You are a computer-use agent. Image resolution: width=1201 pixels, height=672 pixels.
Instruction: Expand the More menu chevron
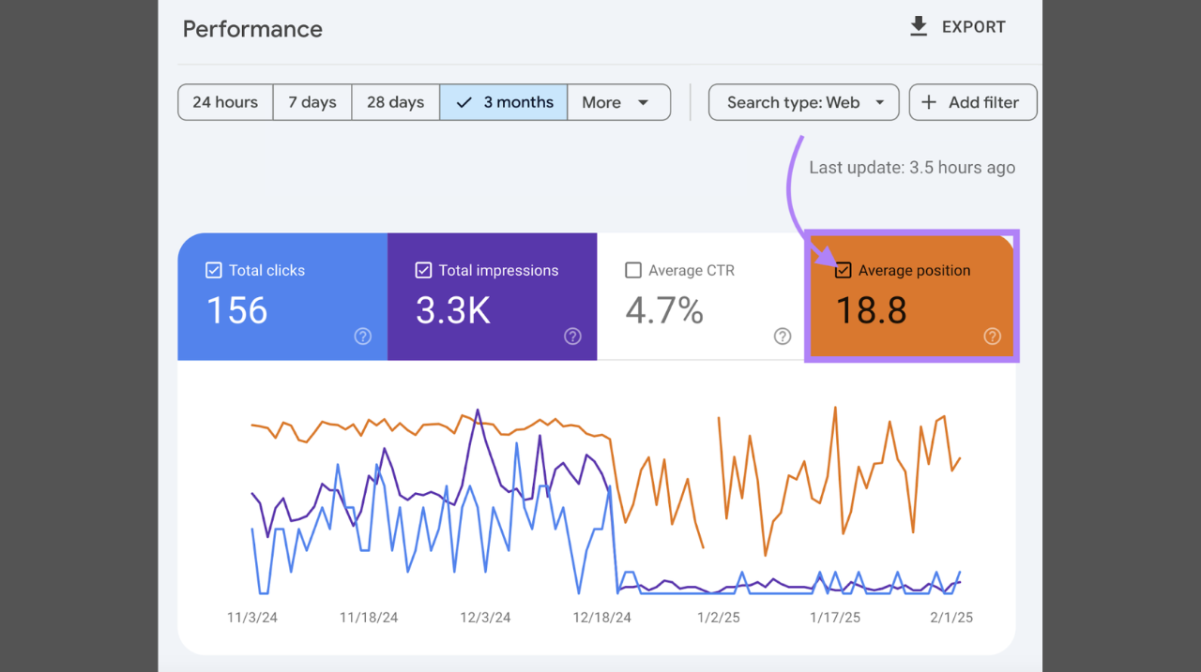[x=645, y=102]
